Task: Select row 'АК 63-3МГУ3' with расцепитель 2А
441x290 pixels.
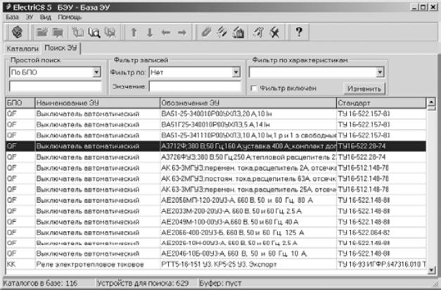Action: (x=216, y=168)
